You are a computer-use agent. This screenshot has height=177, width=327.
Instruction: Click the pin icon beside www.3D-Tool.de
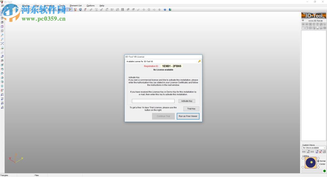coord(303,21)
